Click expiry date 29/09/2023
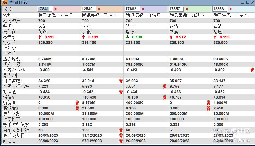This screenshot has width=255, height=146. (x=179, y=141)
